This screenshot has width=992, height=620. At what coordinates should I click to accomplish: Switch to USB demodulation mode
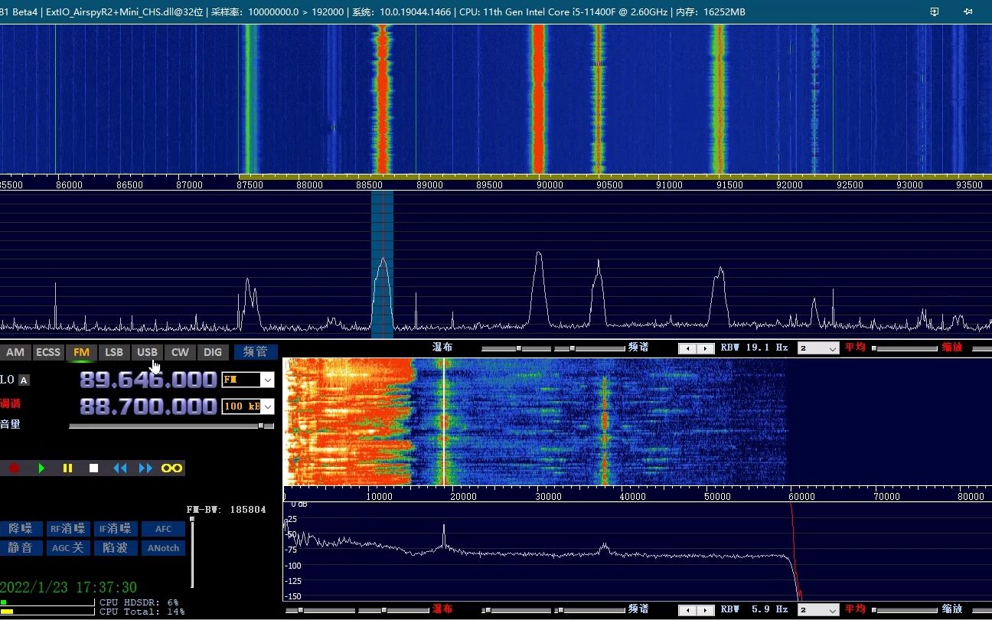pos(147,352)
